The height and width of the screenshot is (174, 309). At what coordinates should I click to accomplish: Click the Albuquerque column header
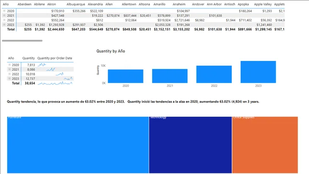[76, 4]
